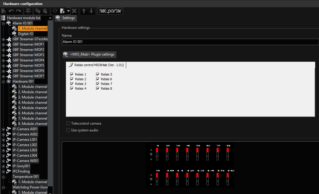Click channel 16 switch slider in panel
This screenshot has height=194, width=319.
[228, 179]
